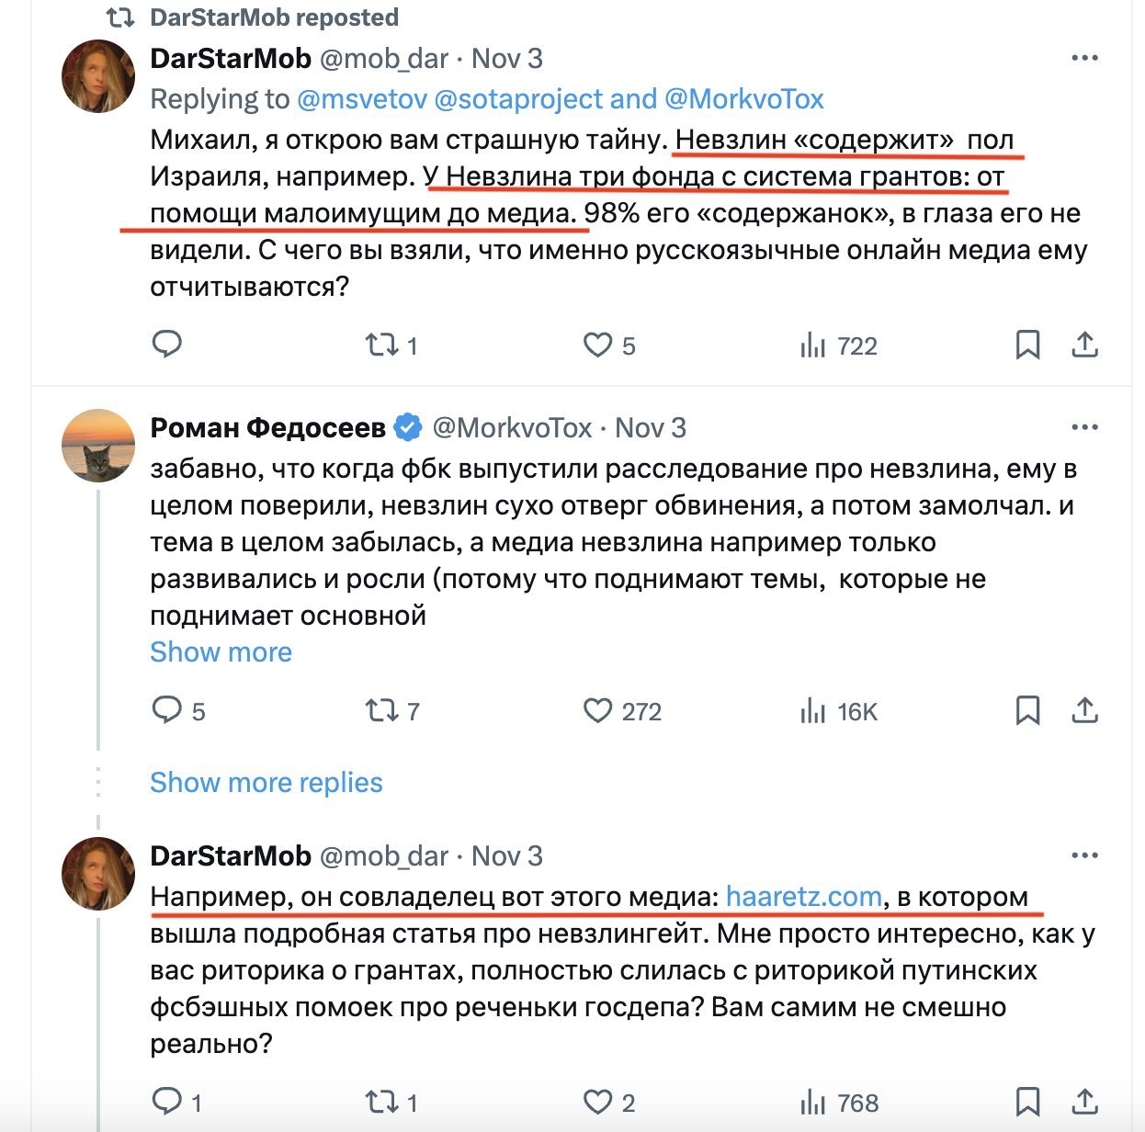Image resolution: width=1145 pixels, height=1132 pixels.
Task: Open more options on first tweet
Action: tap(1084, 59)
